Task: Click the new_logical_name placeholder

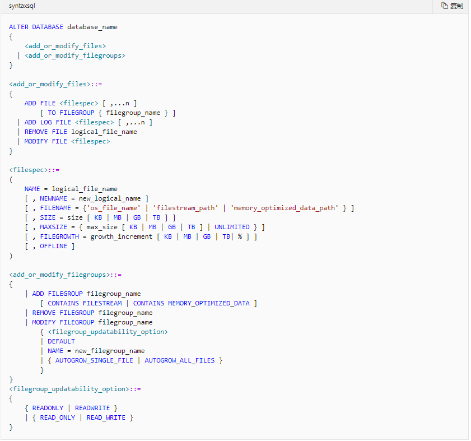Action: tap(110, 199)
